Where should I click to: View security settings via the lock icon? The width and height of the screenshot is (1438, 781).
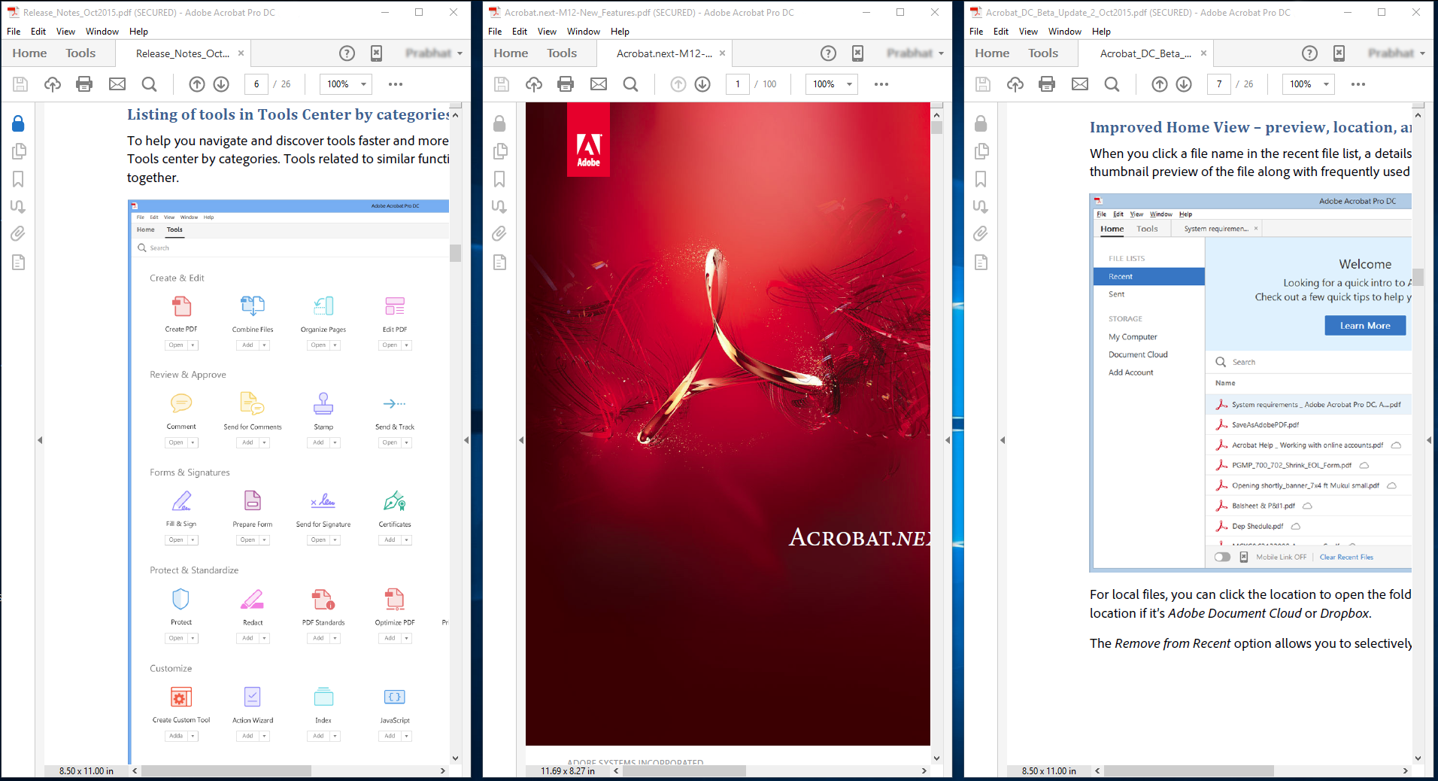click(18, 123)
